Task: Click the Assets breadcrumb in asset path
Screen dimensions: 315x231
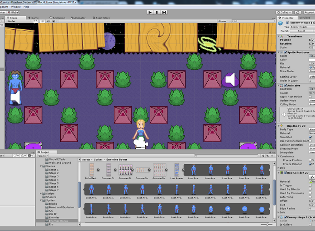Action: pos(86,160)
